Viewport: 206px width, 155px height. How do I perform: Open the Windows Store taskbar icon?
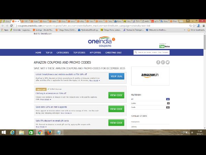click(31, 132)
